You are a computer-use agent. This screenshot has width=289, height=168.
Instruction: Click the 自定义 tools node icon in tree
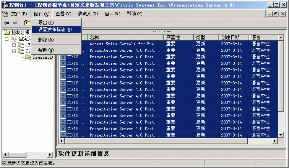pyautogui.click(x=14, y=39)
